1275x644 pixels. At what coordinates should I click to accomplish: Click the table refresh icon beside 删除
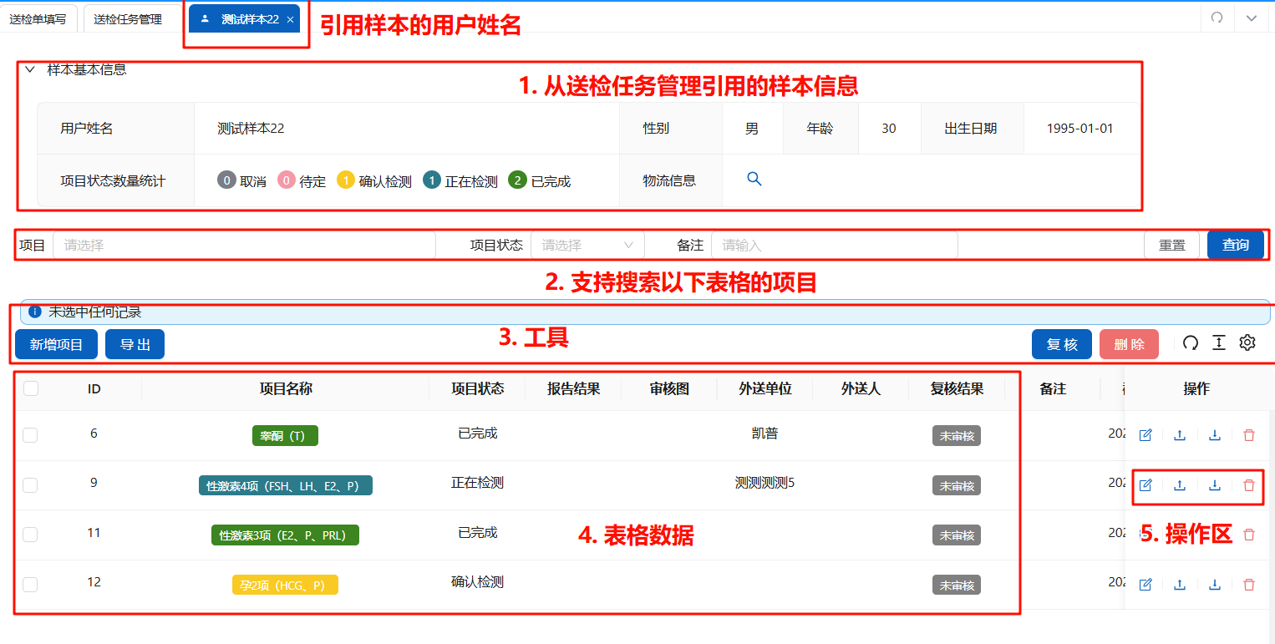(x=1191, y=343)
